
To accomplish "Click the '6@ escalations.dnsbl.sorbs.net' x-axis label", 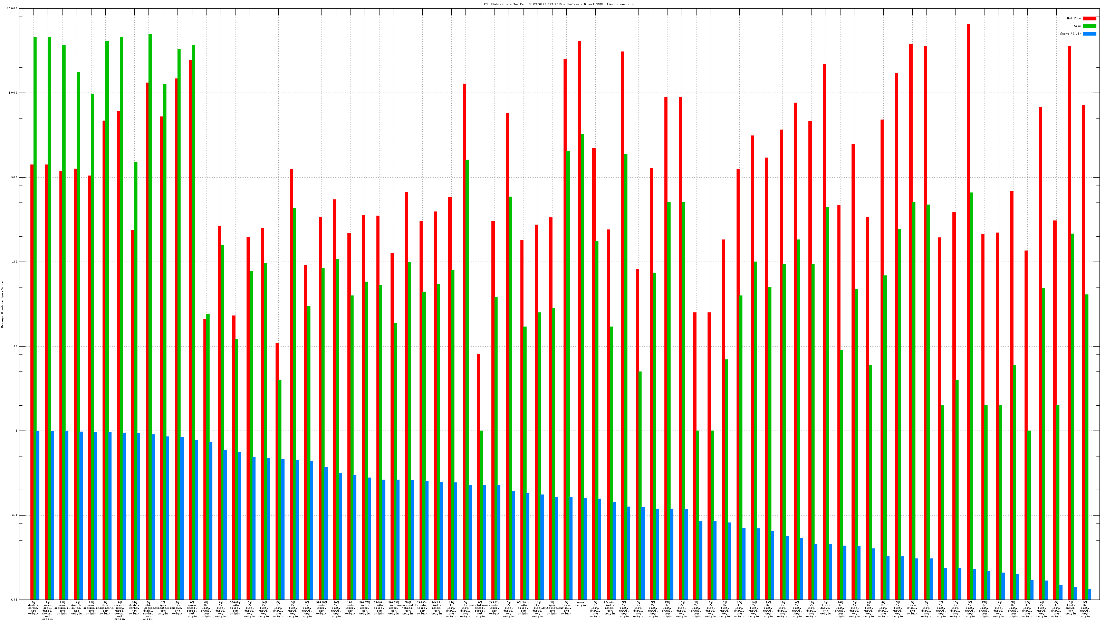I will click(x=480, y=609).
